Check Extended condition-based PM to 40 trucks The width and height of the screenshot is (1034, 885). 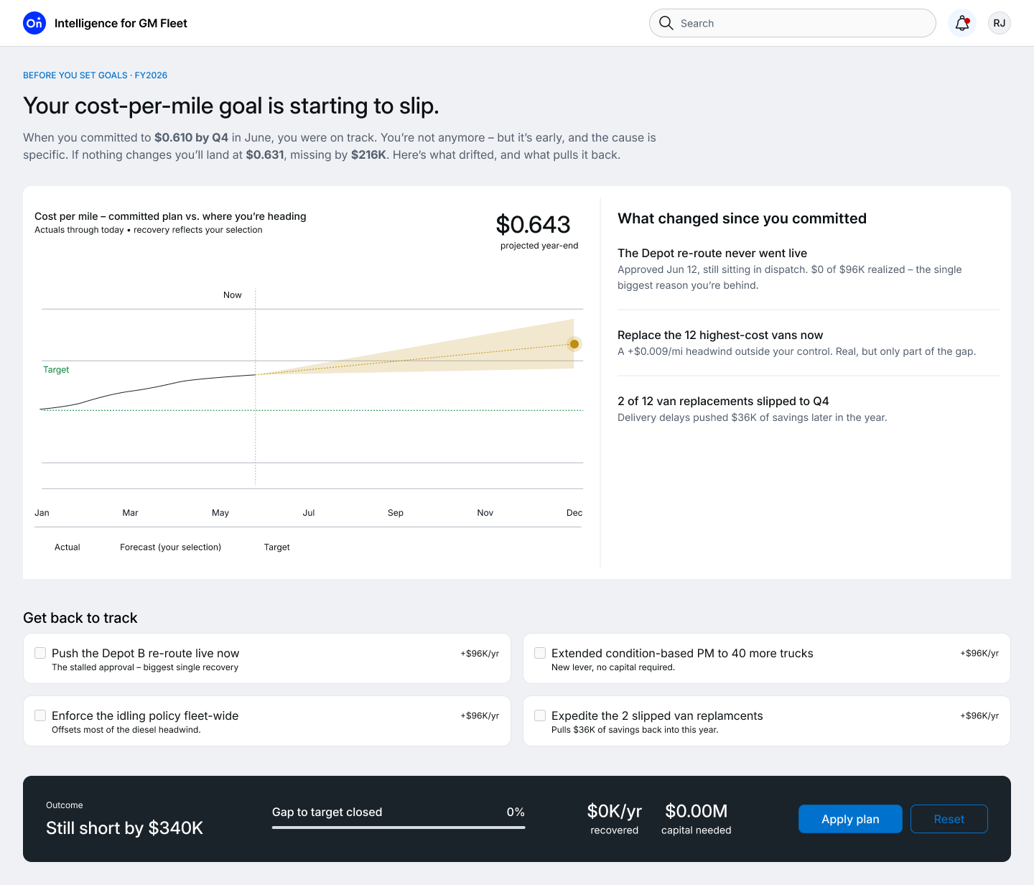pos(540,653)
